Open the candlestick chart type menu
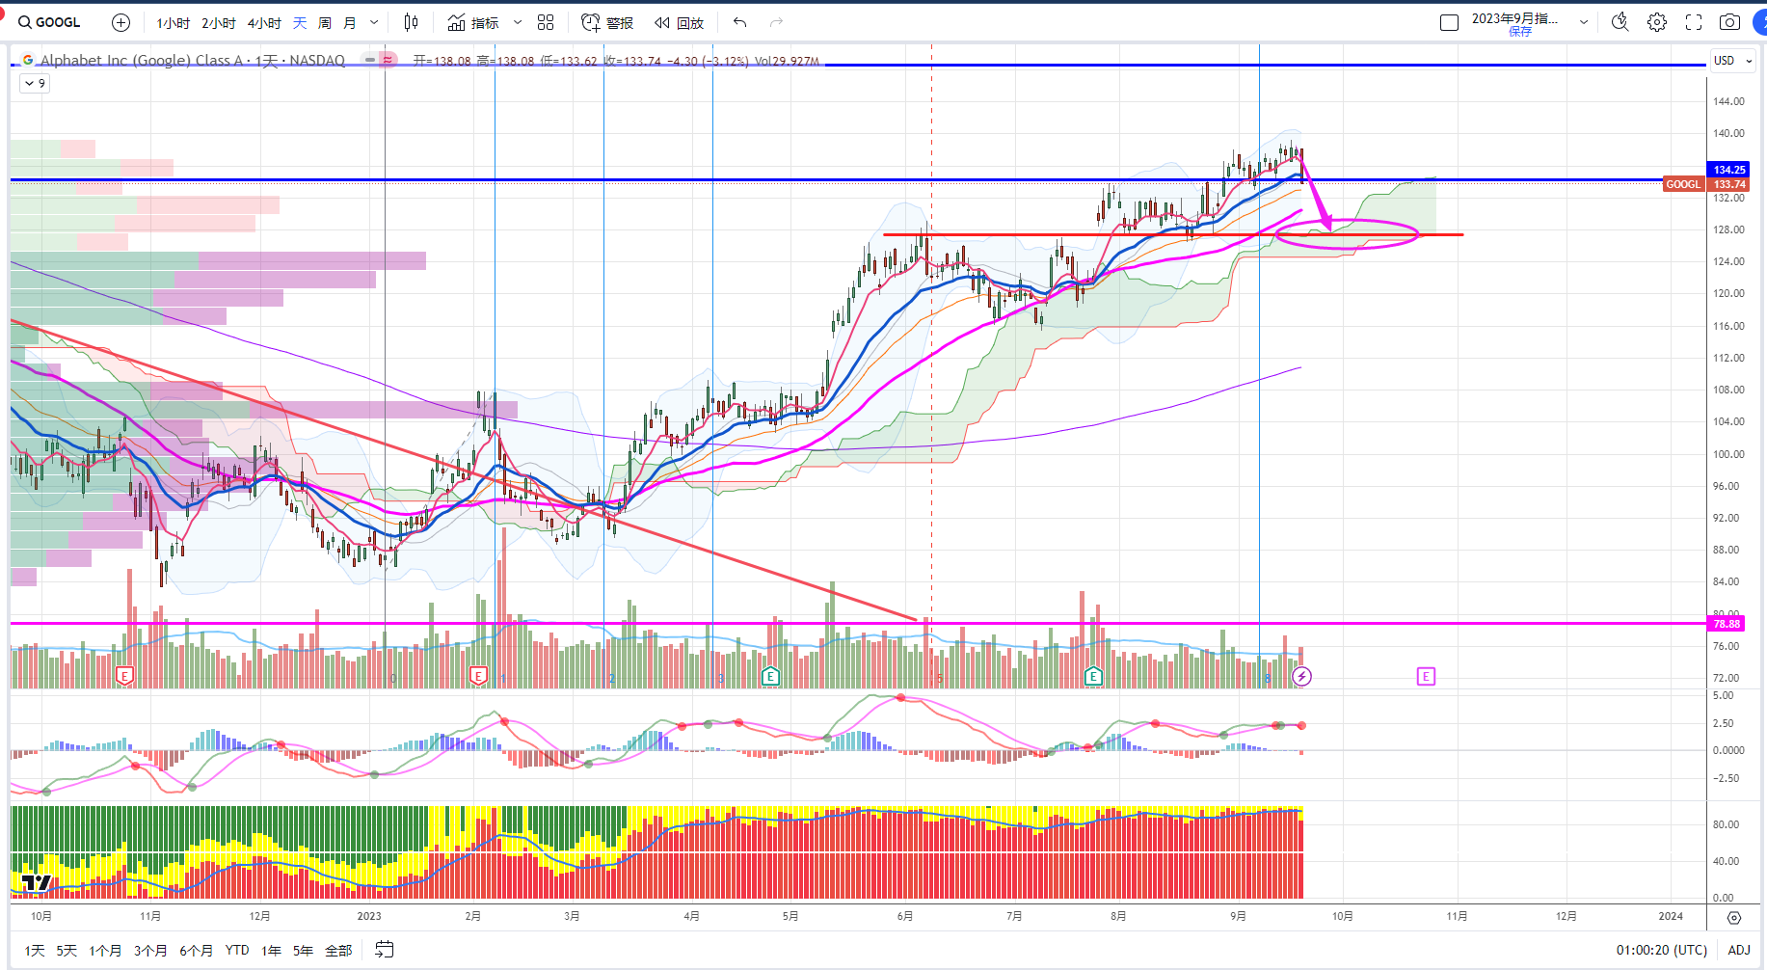This screenshot has height=970, width=1767. pos(412,22)
